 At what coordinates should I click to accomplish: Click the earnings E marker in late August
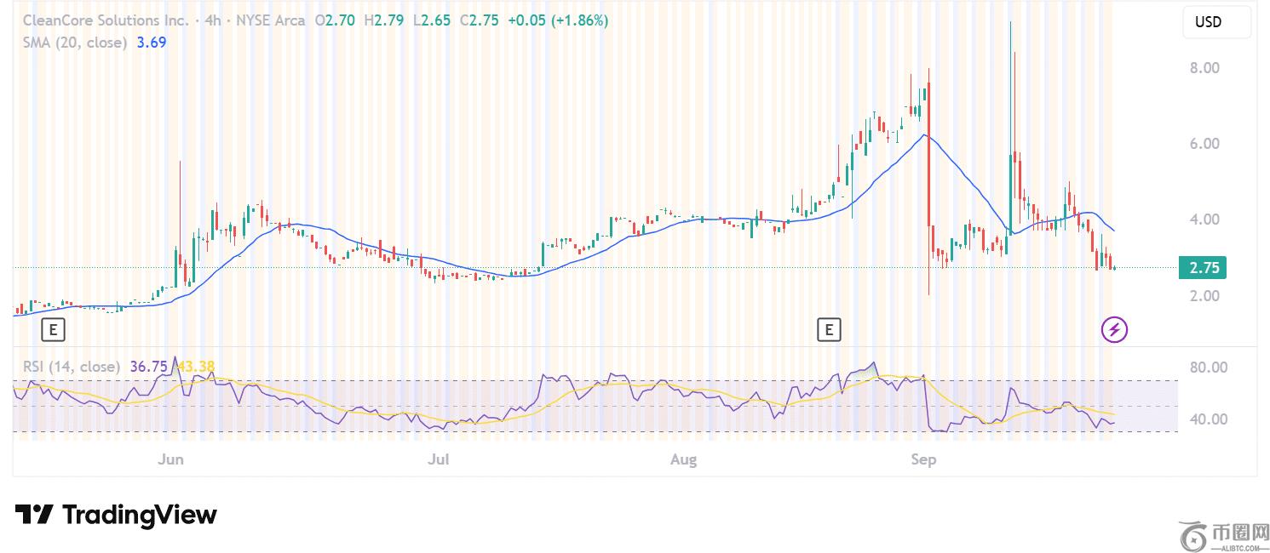(828, 328)
